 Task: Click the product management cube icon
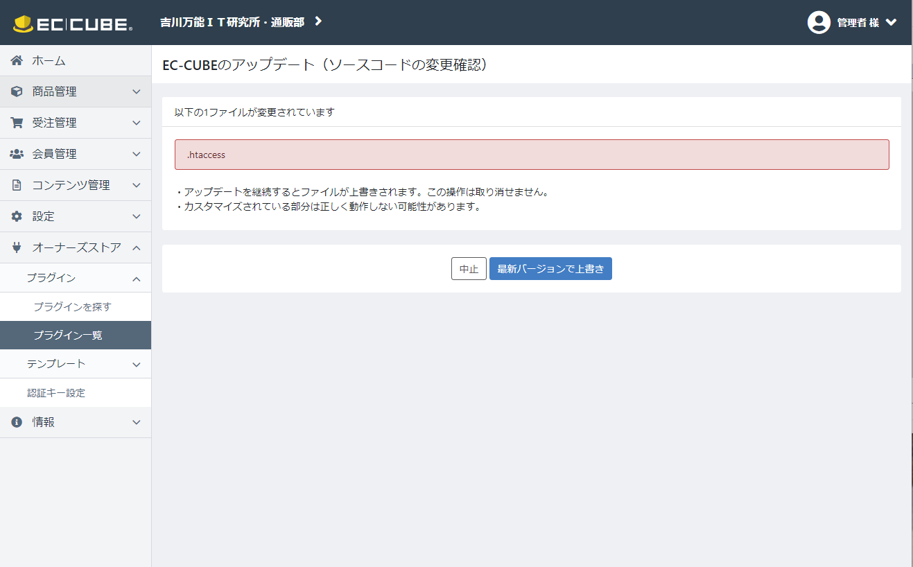(x=17, y=91)
